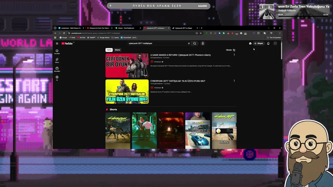
Task: Open a new browser tab with plus
Action: point(202,28)
